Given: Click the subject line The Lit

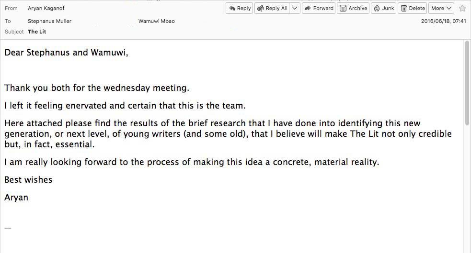Looking at the screenshot, I should (x=37, y=32).
